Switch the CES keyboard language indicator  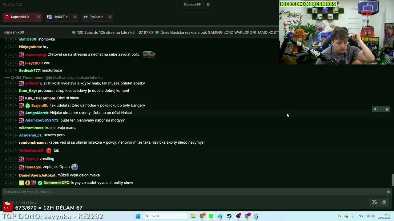[360, 216]
